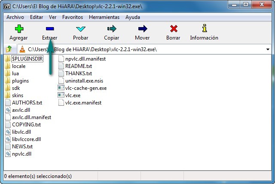The height and width of the screenshot is (184, 275).
Task: Click the Probar button label
Action: coord(81,38)
